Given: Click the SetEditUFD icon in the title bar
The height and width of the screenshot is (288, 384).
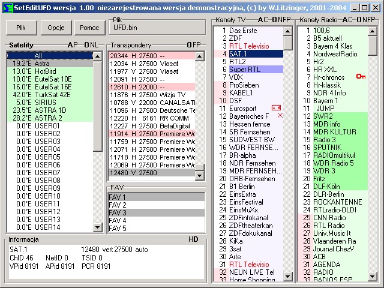Looking at the screenshot, I should (x=7, y=6).
